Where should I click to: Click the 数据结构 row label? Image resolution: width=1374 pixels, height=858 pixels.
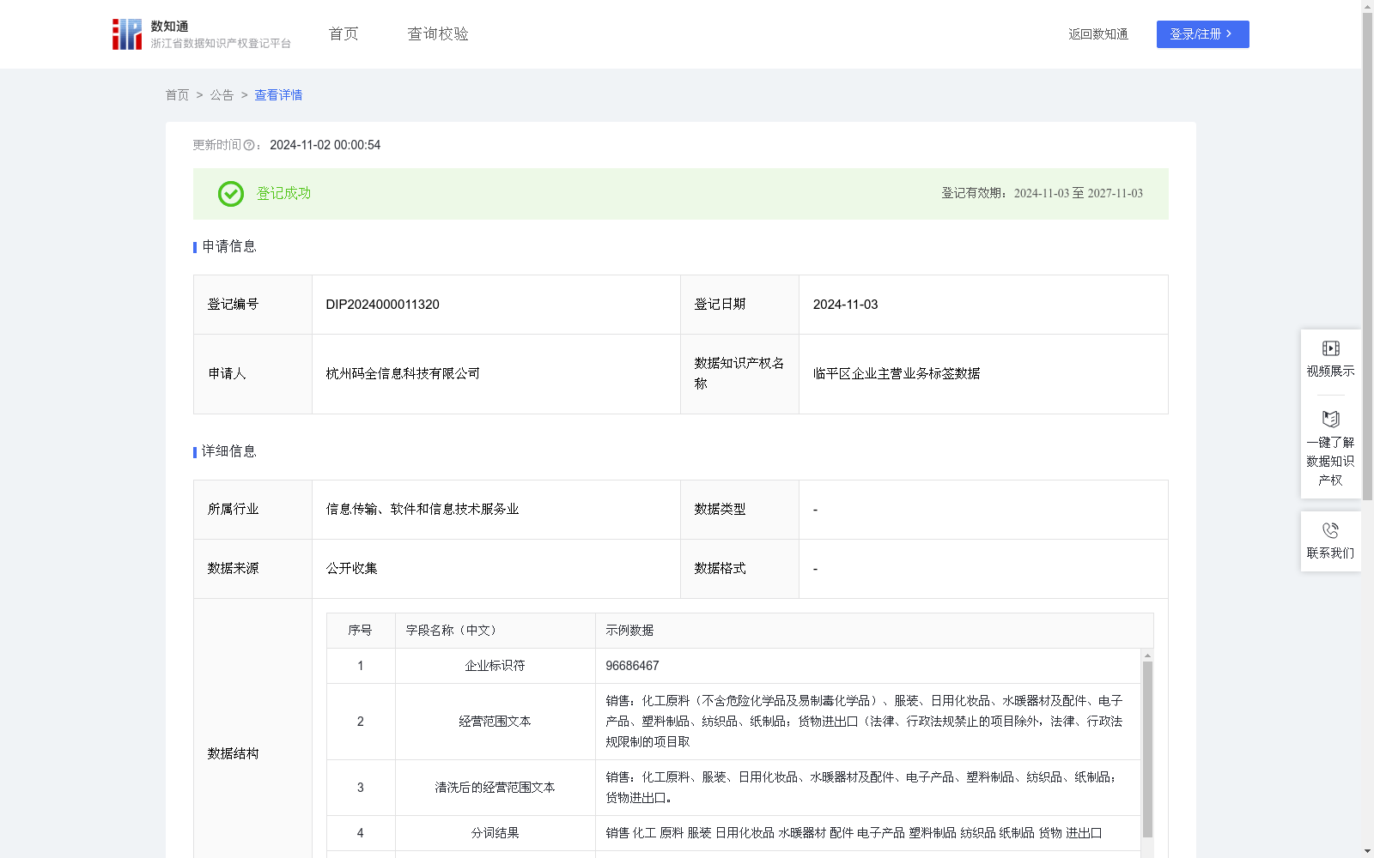[233, 754]
